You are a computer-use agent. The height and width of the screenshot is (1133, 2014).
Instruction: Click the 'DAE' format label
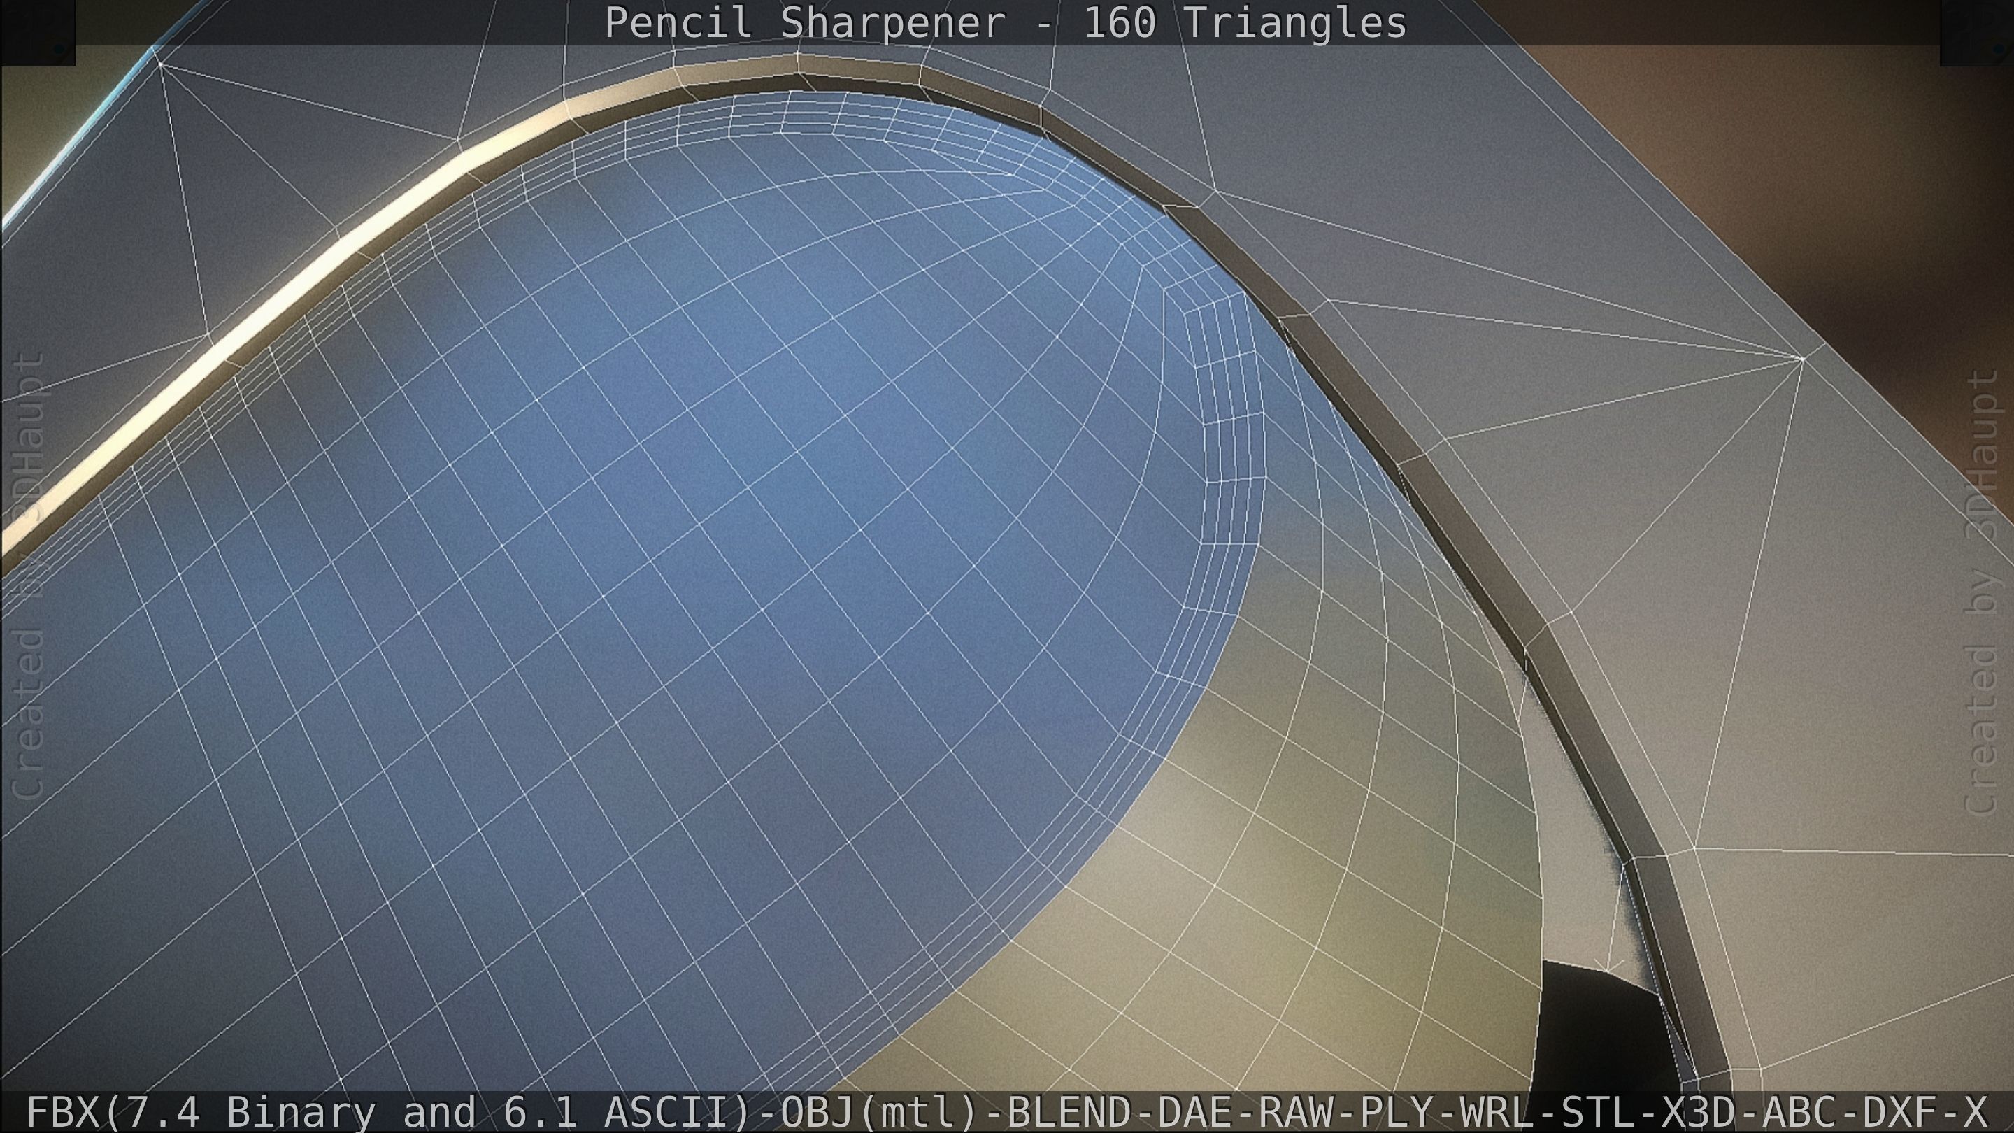1194,1113
